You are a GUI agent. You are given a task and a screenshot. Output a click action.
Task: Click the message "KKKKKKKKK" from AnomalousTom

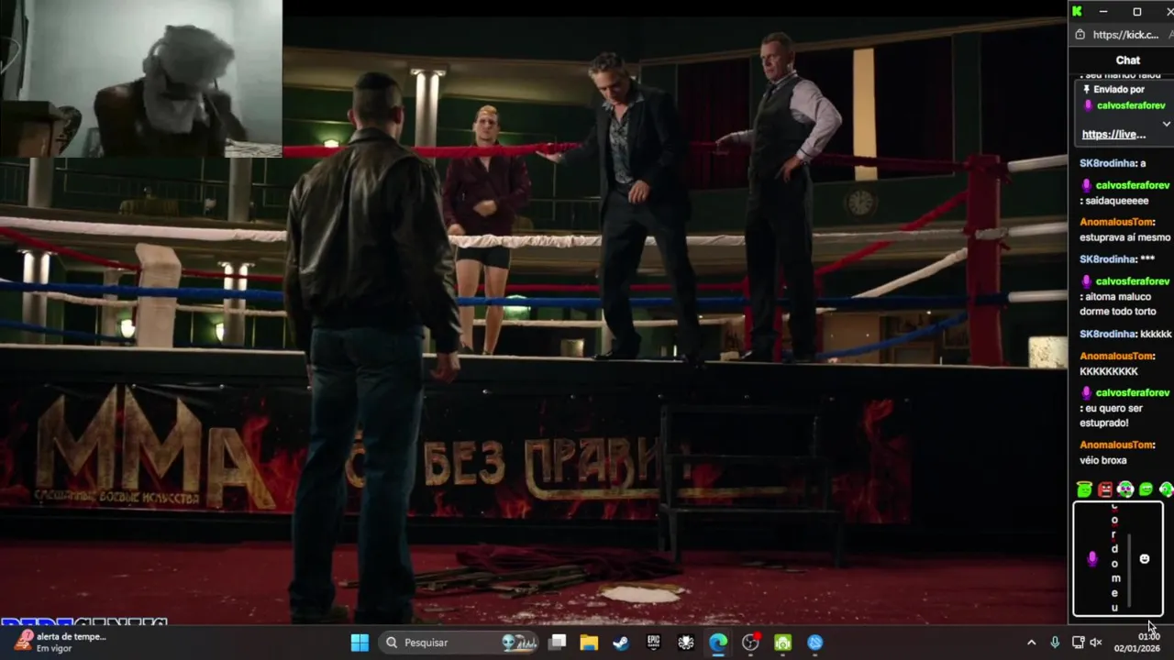(x=1108, y=371)
